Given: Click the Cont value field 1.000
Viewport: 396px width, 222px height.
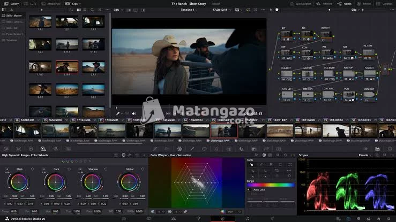Looking at the screenshot, I should pyautogui.click(x=77, y=211).
